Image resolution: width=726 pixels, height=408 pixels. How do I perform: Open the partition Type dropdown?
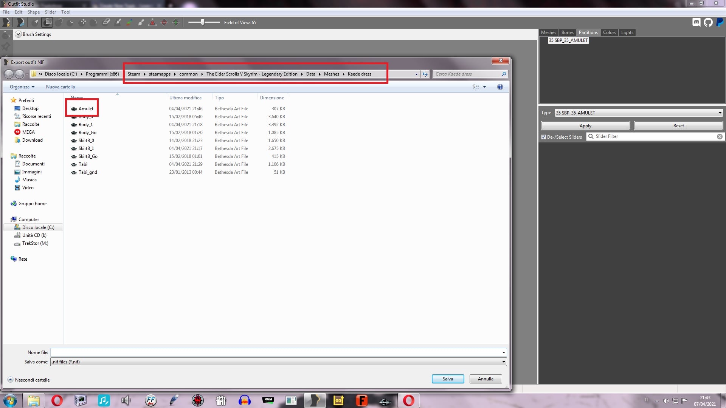point(639,113)
